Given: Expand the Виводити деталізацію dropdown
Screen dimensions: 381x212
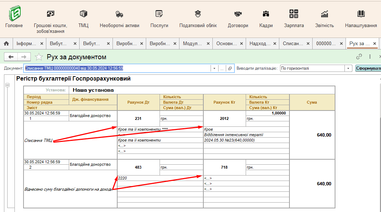Looking at the screenshot, I should click(x=348, y=68).
